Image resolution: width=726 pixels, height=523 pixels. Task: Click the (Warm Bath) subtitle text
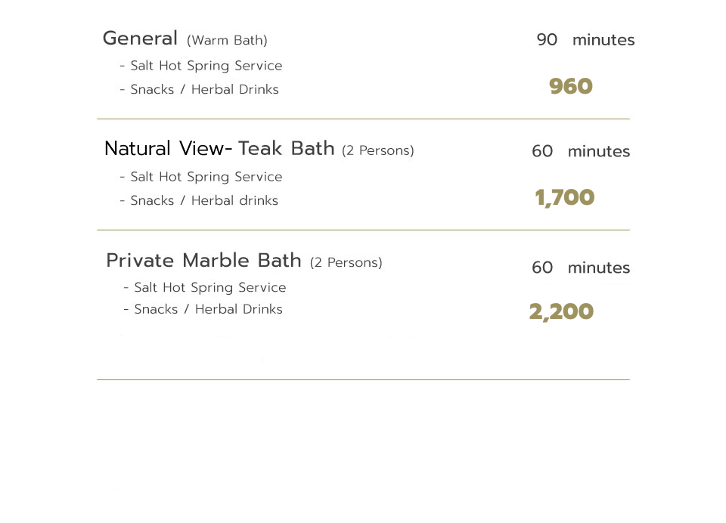click(x=227, y=41)
